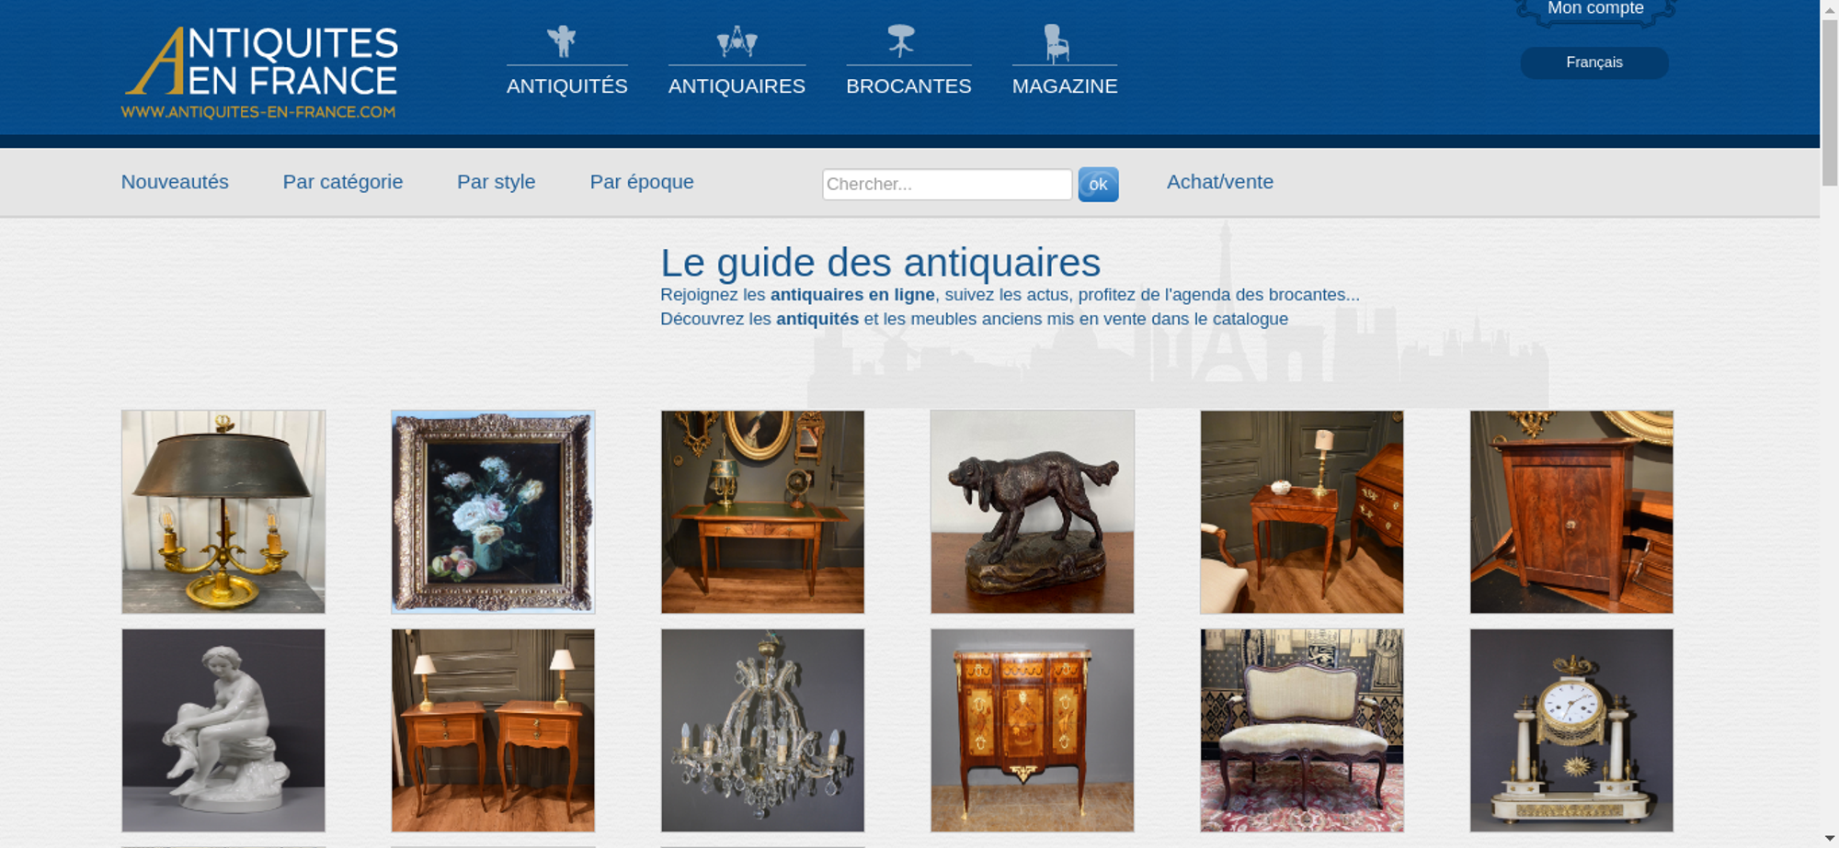1839x848 pixels.
Task: Open the Antiquites en France logo homepage
Action: [x=260, y=73]
